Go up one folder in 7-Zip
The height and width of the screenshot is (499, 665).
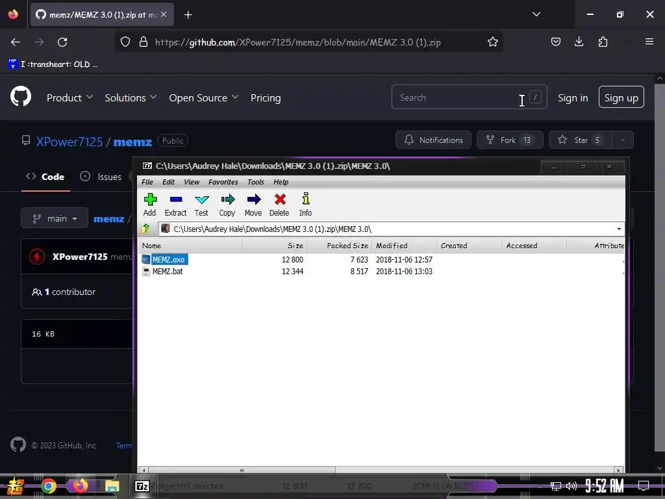click(x=145, y=229)
